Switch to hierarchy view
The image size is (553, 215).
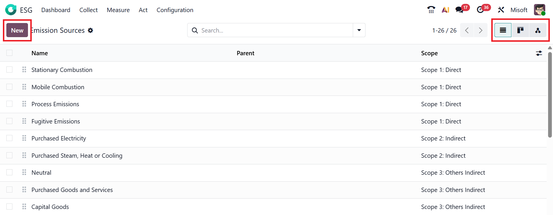538,30
